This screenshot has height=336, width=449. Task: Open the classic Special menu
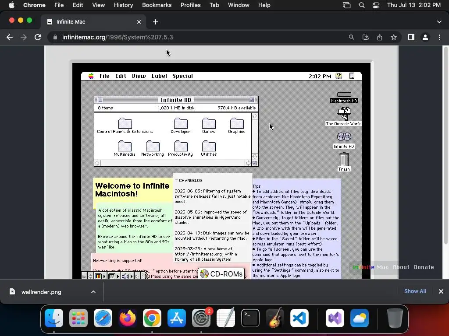pyautogui.click(x=183, y=76)
